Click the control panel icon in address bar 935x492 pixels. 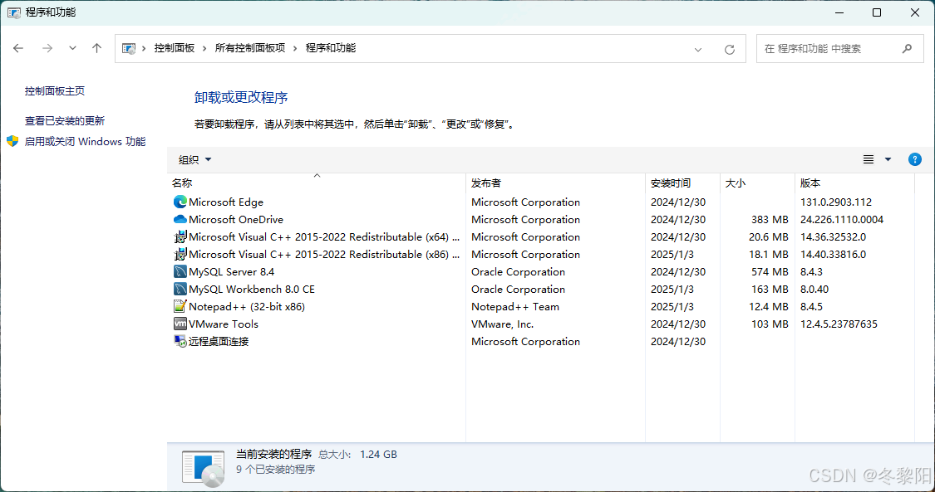(129, 48)
